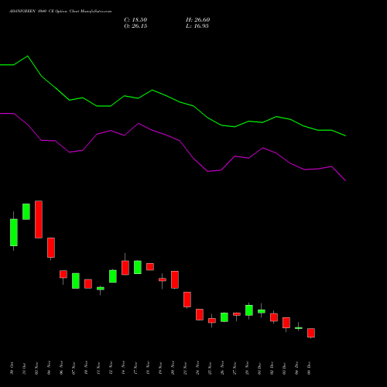Image resolution: width=387 pixels, height=387 pixels.
Task: Click the 26 Nov date label
Action: pos(222,368)
